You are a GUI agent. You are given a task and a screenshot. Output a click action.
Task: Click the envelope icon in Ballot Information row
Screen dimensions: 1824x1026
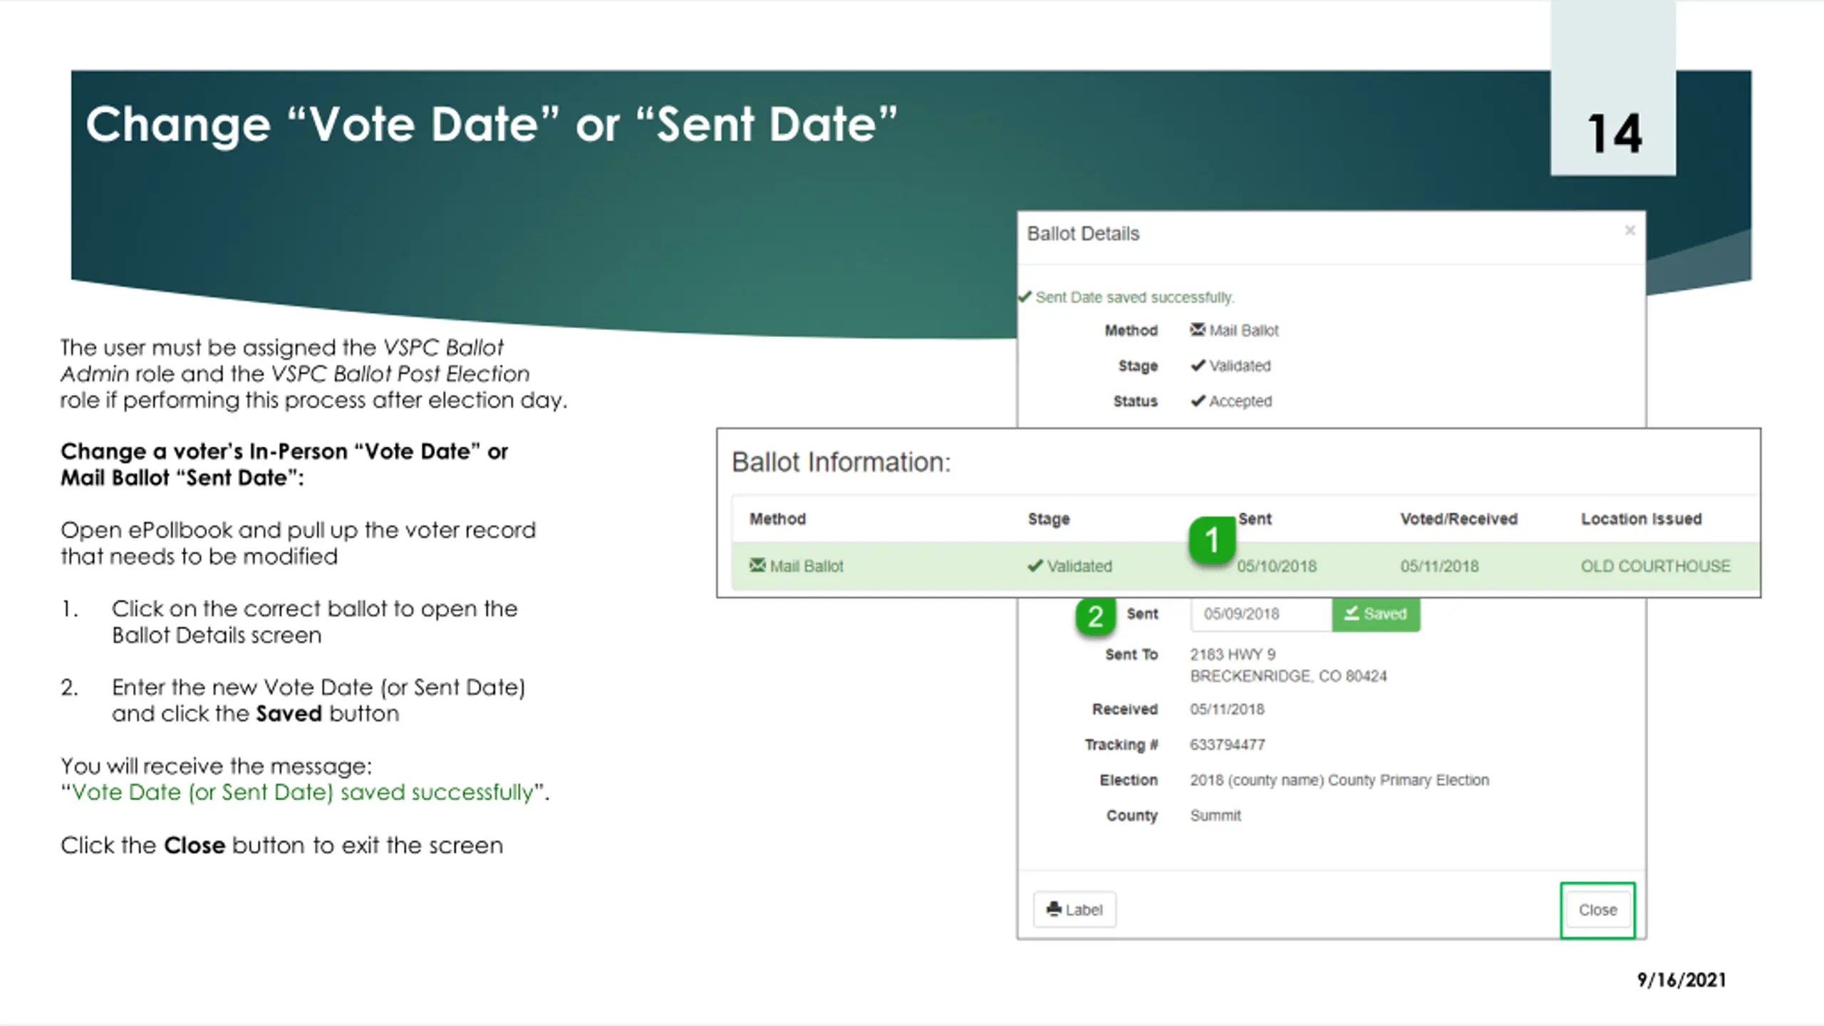point(757,565)
